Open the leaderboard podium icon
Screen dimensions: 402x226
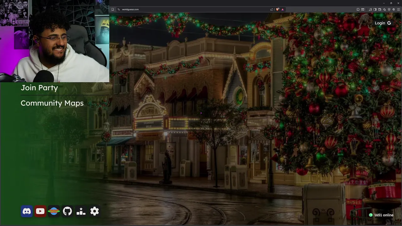[81, 211]
